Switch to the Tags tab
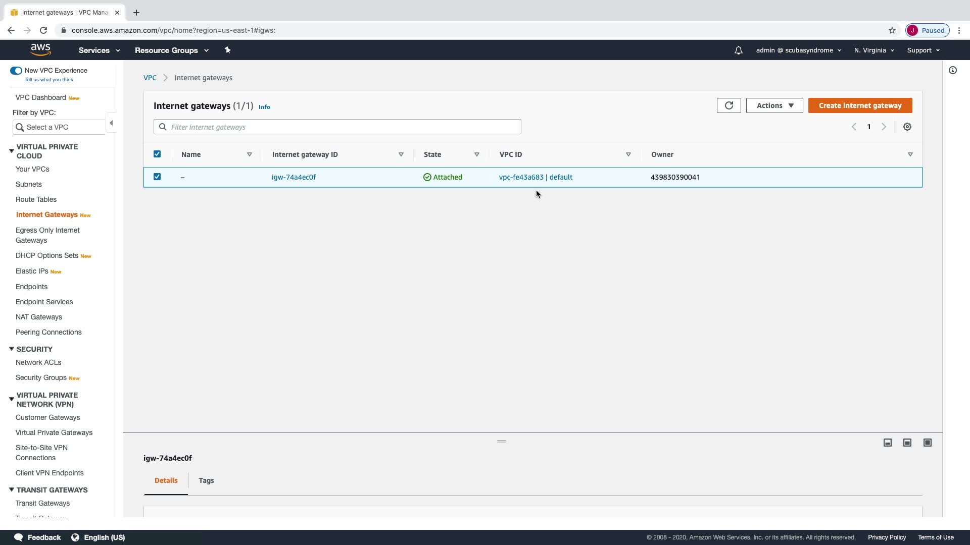This screenshot has height=545, width=970. (206, 480)
